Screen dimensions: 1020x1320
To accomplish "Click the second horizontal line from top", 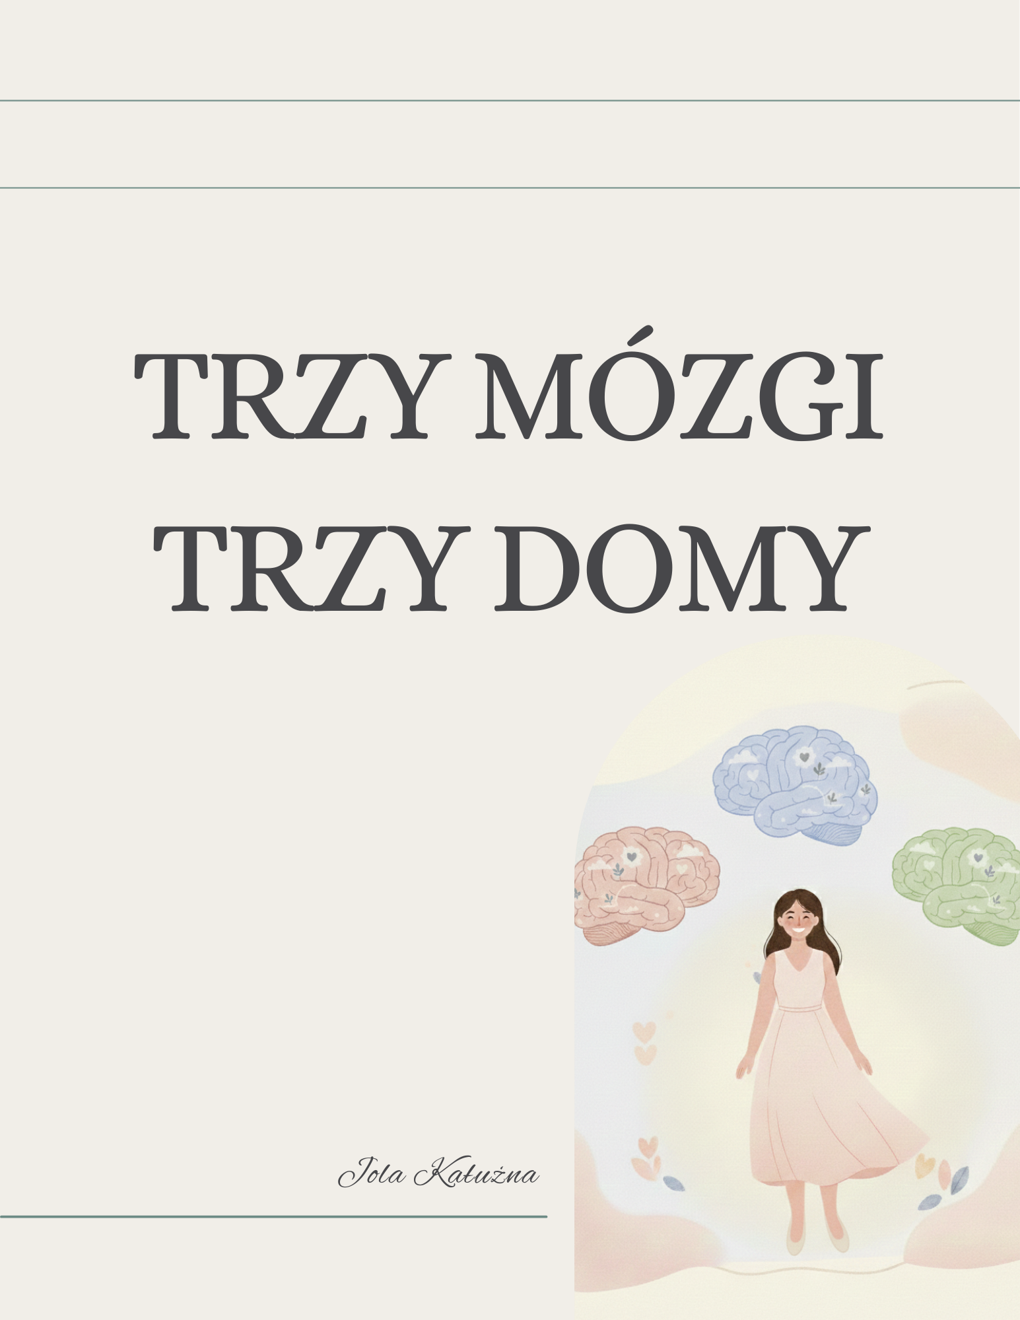I will click(x=510, y=188).
